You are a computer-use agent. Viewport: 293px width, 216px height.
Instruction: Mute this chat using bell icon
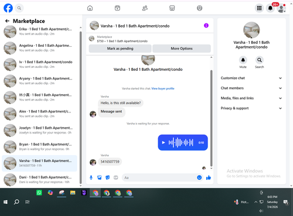pos(243,60)
